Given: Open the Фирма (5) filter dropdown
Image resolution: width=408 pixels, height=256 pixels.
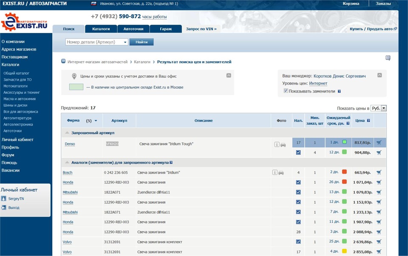Looking at the screenshot, I should pyautogui.click(x=96, y=121).
